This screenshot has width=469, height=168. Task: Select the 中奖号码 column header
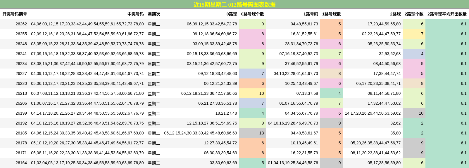click(x=136, y=14)
